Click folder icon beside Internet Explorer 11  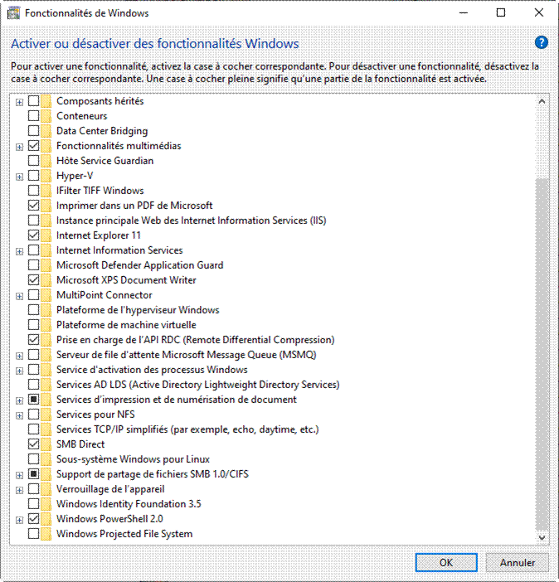(46, 235)
